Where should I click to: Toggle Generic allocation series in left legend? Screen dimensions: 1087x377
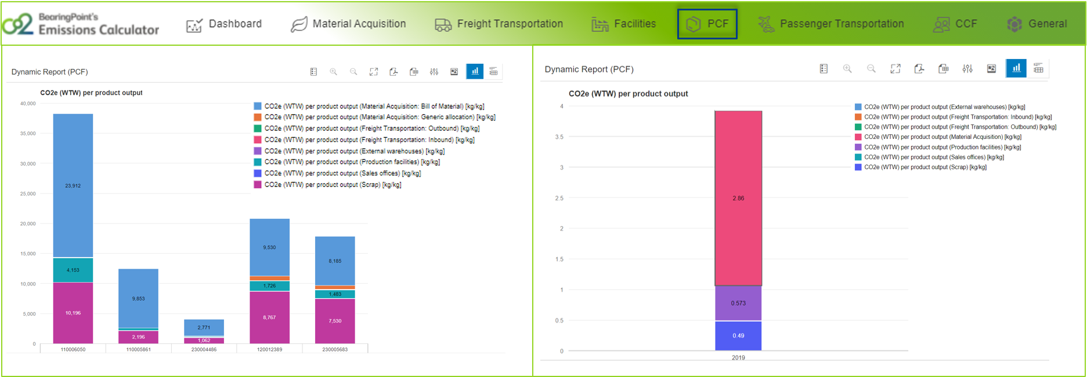375,117
